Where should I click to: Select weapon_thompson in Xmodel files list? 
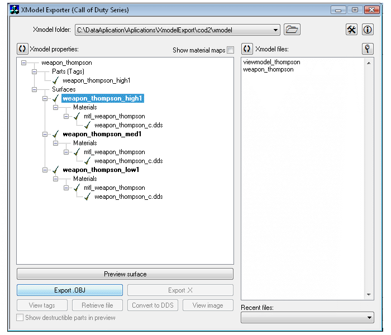click(268, 69)
